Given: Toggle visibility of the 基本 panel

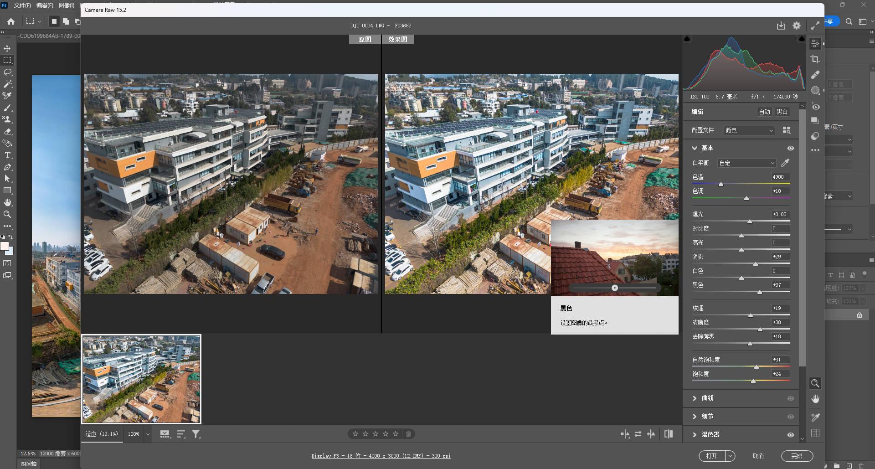Looking at the screenshot, I should tap(791, 148).
